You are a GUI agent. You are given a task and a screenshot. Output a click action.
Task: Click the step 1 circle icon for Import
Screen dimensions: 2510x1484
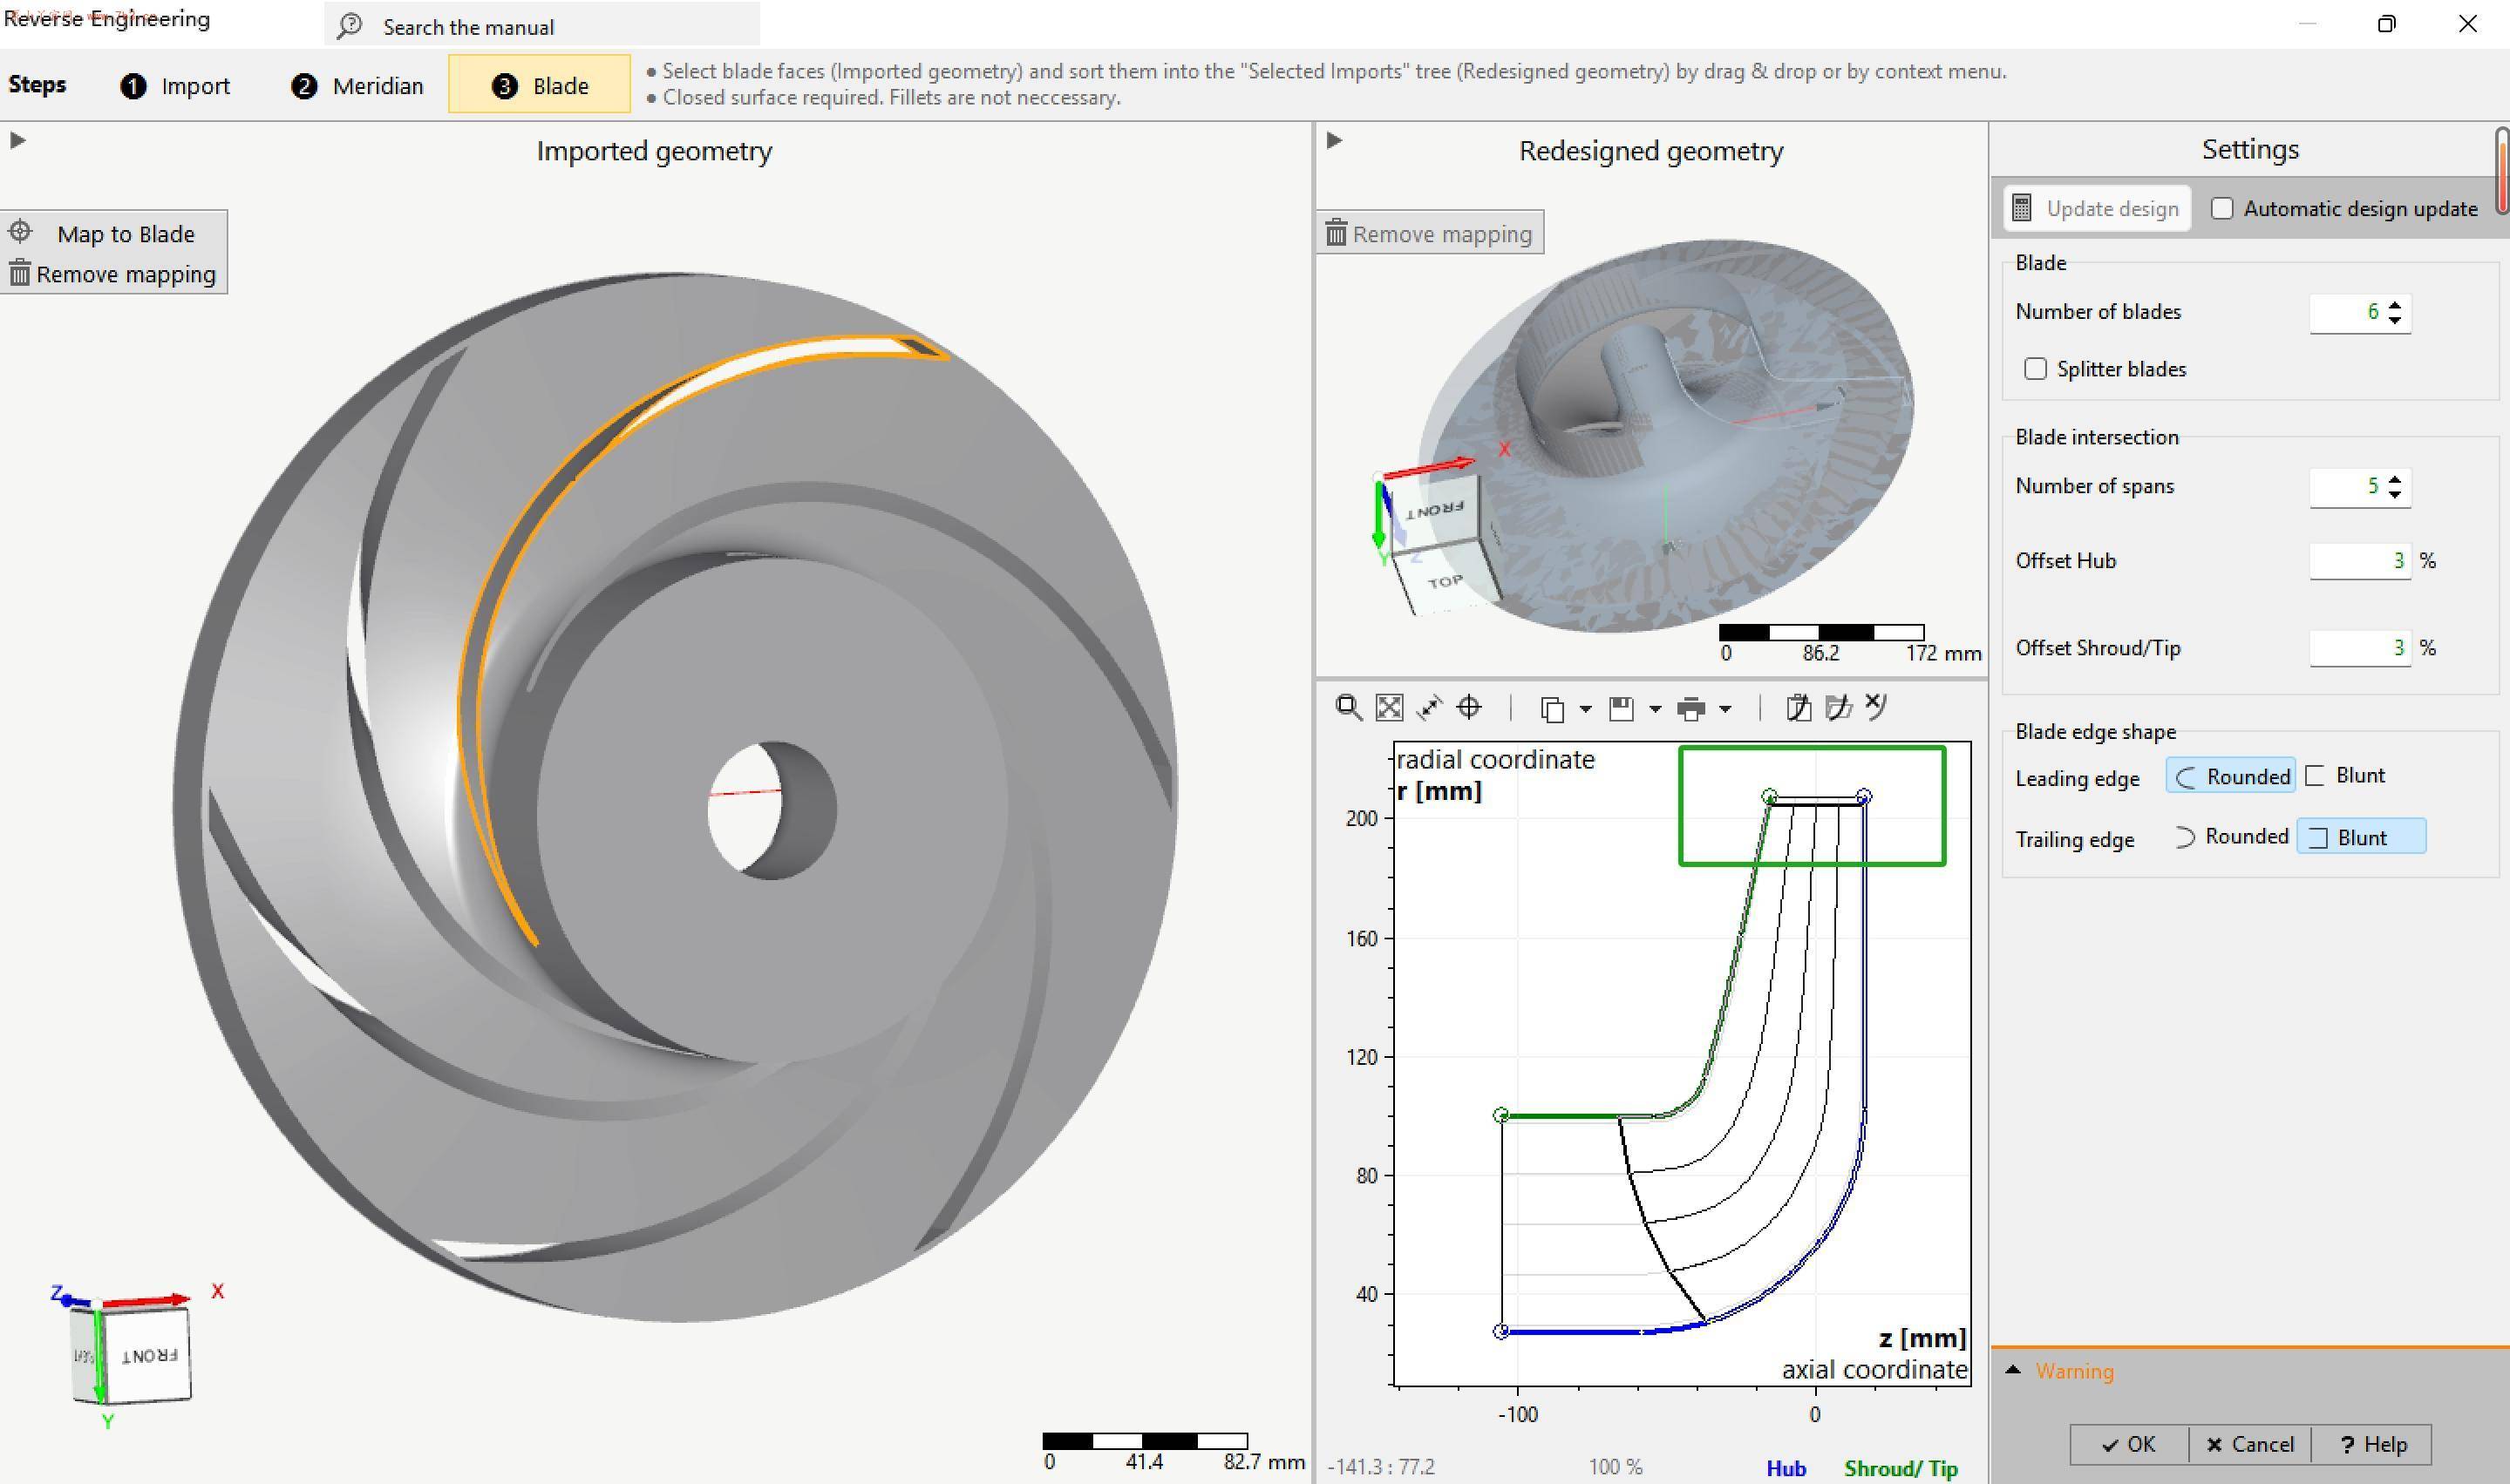133,86
